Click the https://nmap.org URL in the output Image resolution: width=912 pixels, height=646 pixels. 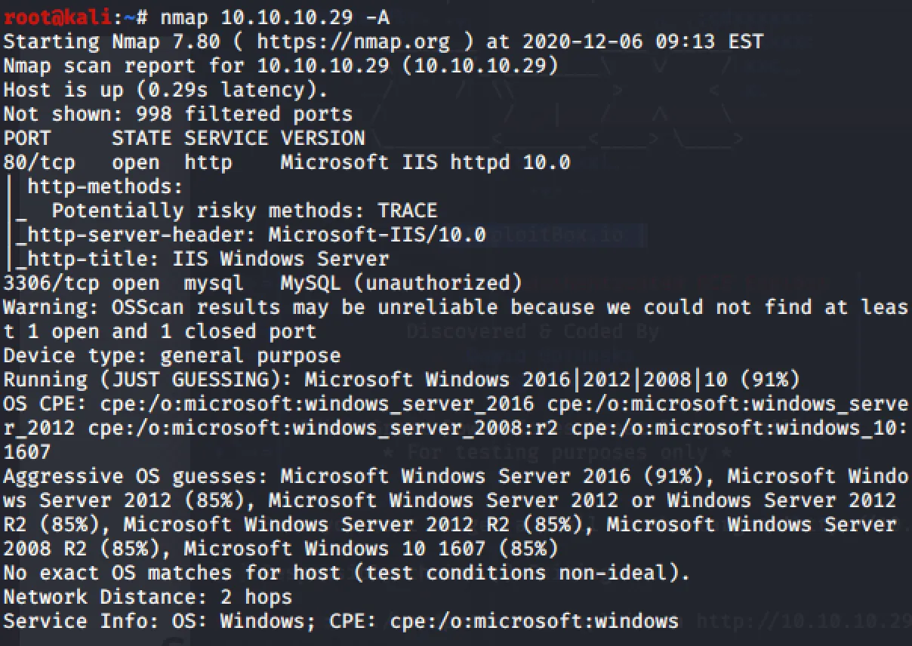pyautogui.click(x=353, y=42)
